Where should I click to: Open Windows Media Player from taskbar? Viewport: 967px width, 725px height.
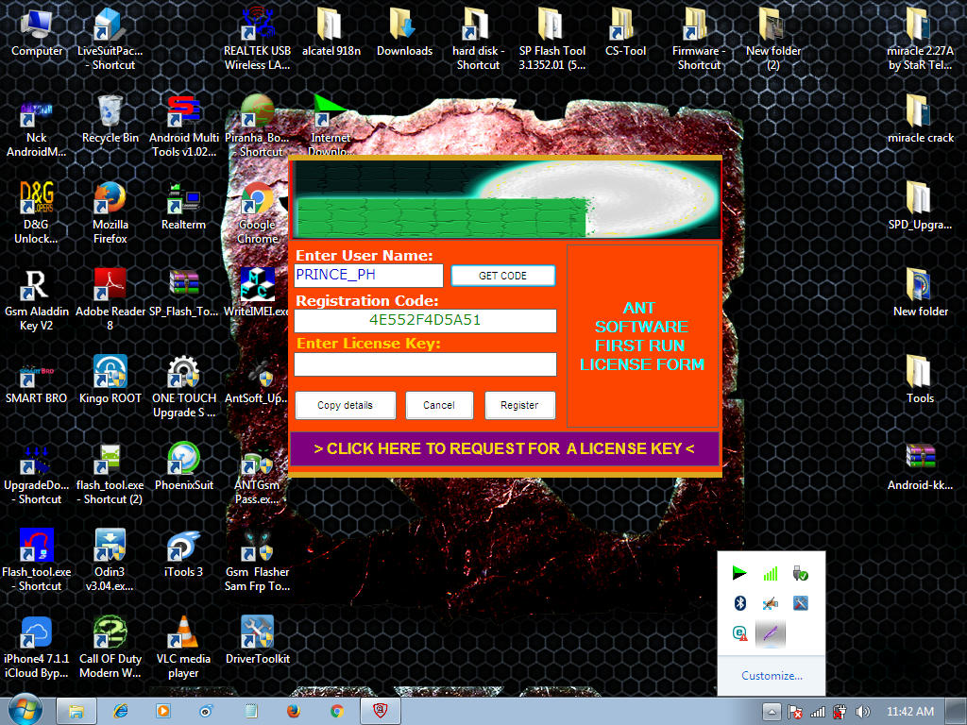tap(163, 711)
